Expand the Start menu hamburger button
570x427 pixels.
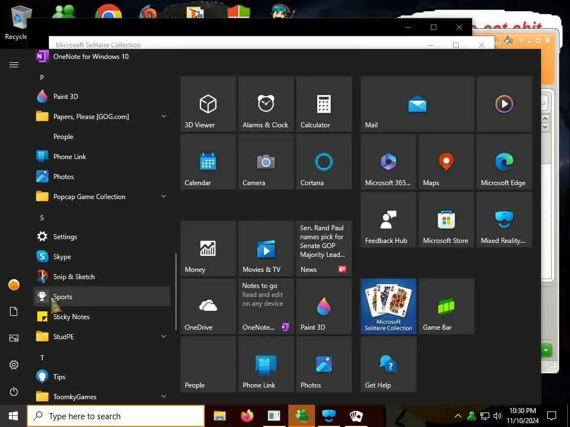[14, 64]
